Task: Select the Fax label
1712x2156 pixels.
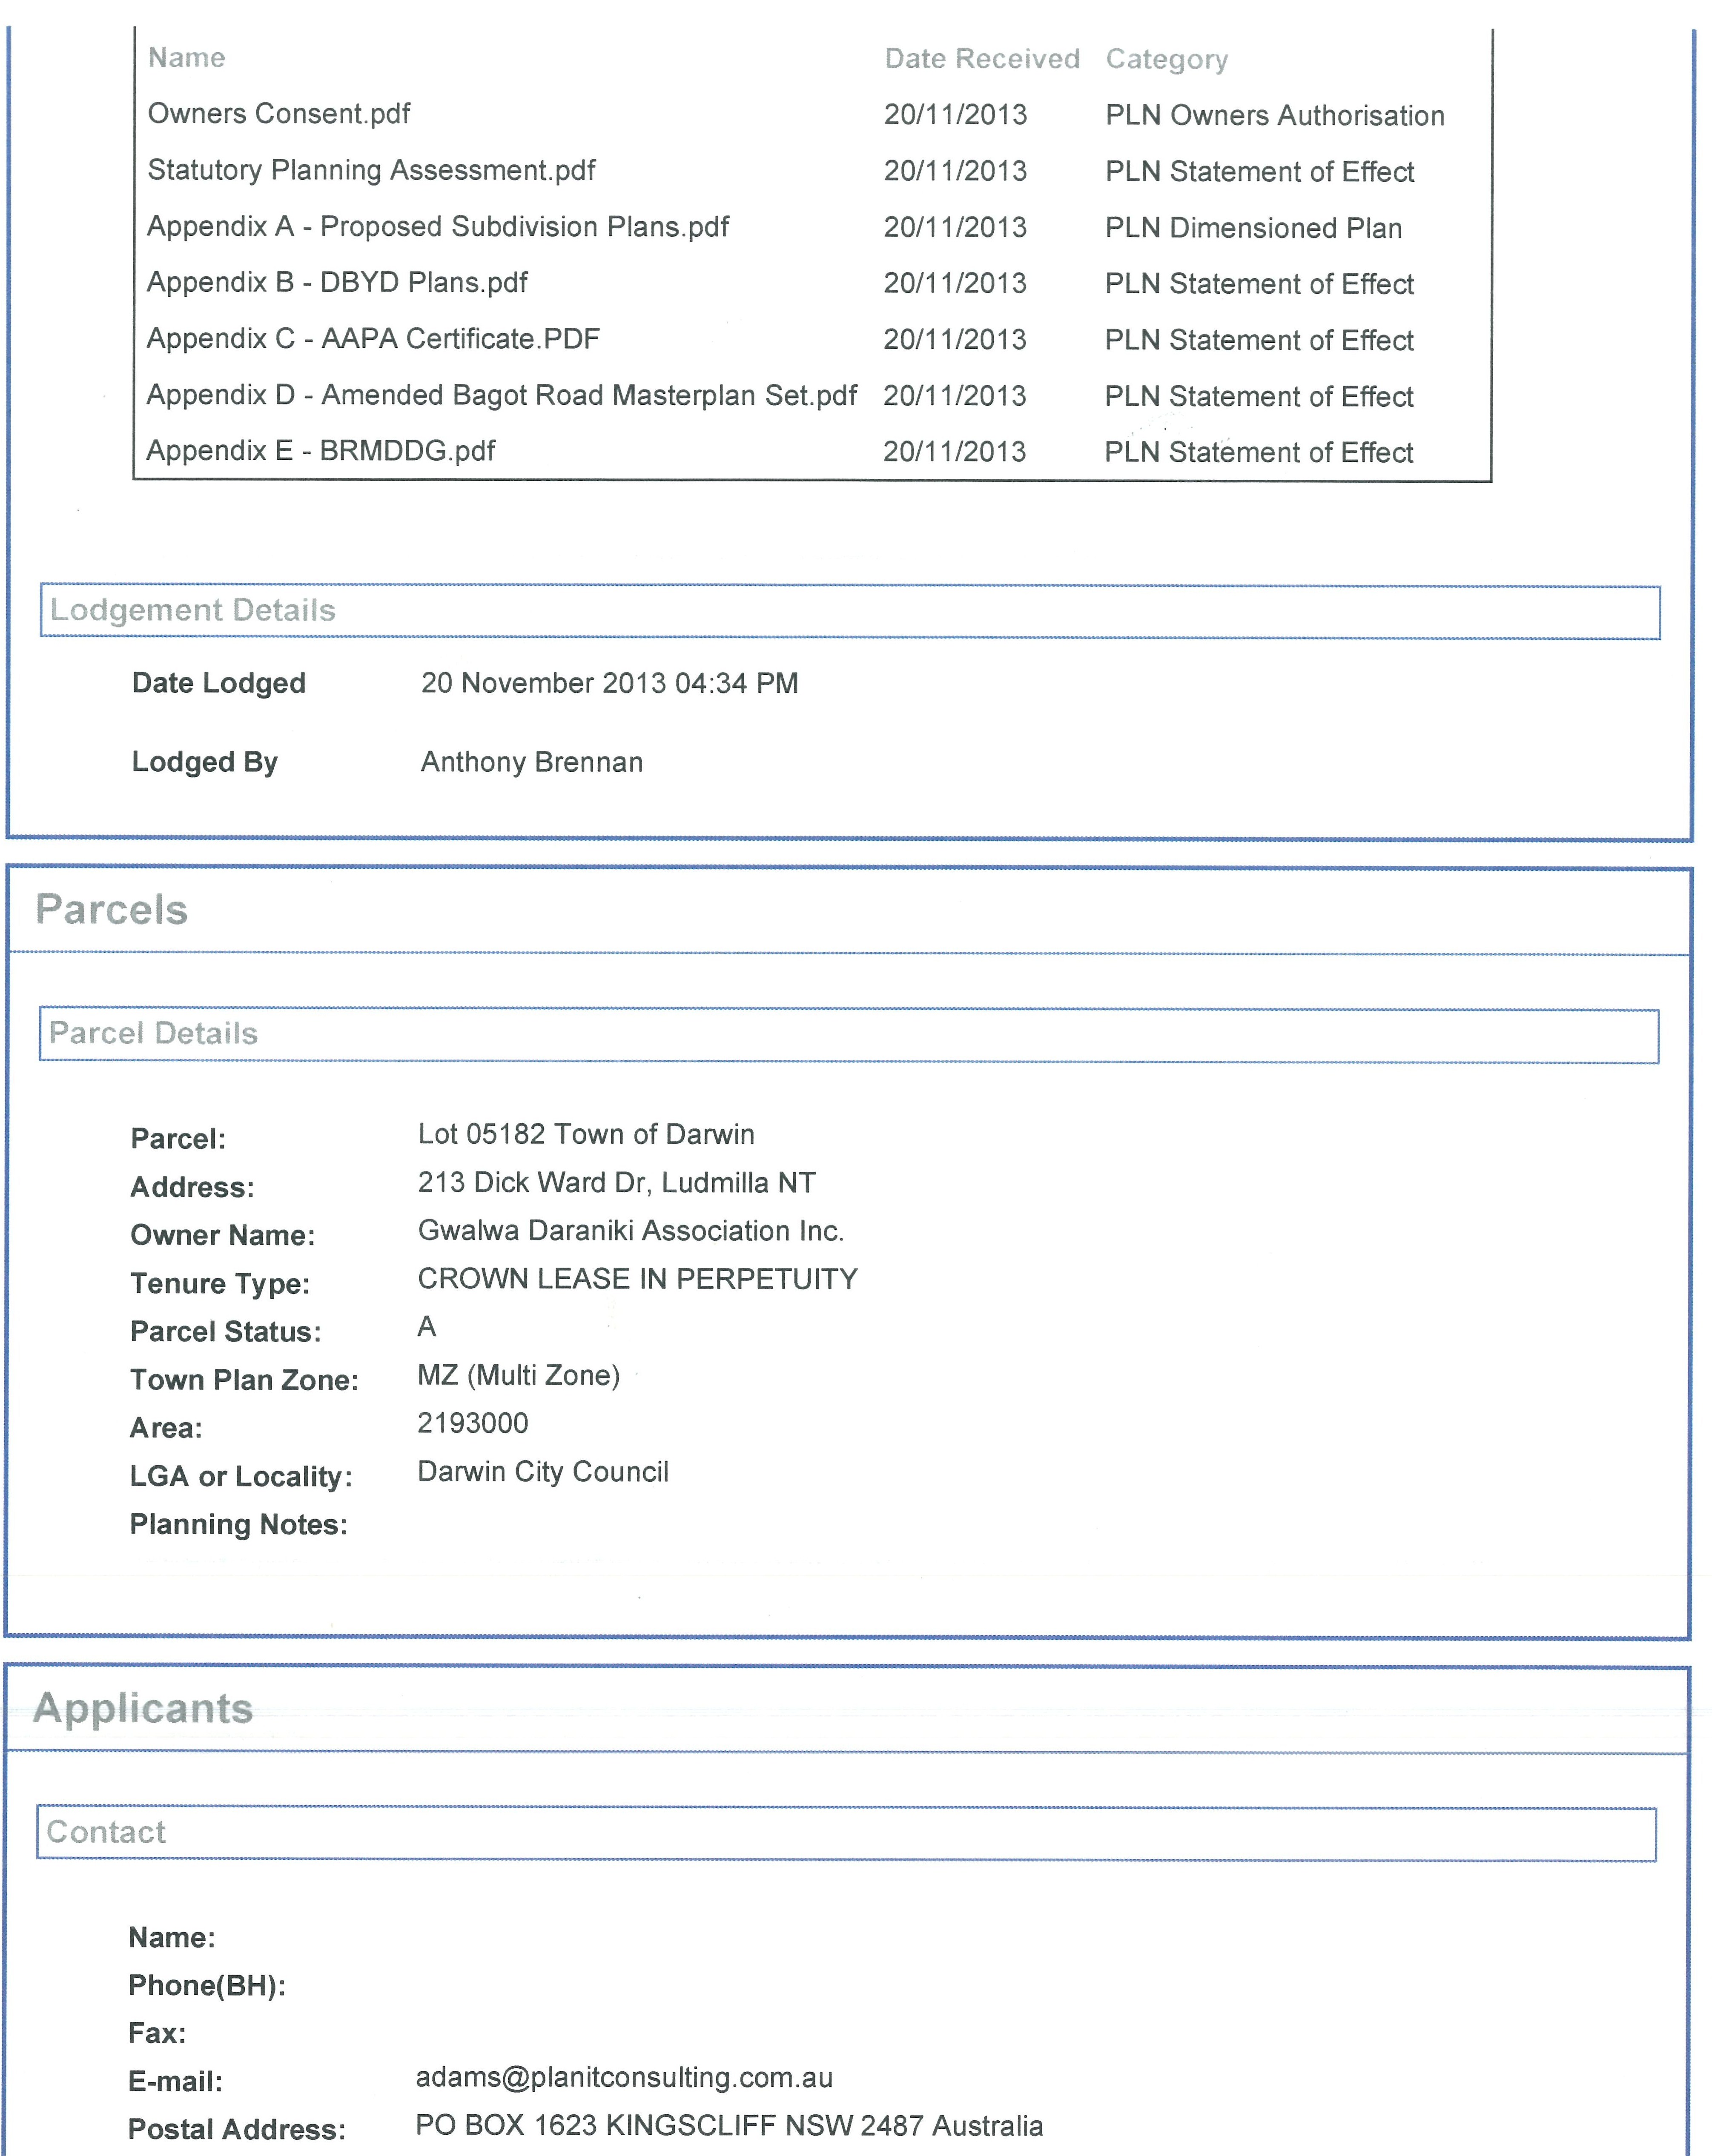Action: (x=157, y=2033)
